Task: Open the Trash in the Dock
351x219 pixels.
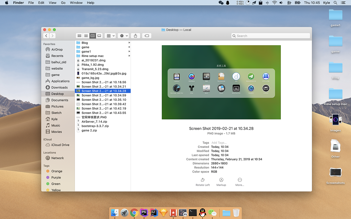Action: click(236, 212)
